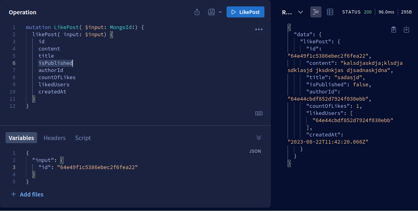Click the likedUsers field in the operation
This screenshot has width=418, height=212.
(x=54, y=85)
